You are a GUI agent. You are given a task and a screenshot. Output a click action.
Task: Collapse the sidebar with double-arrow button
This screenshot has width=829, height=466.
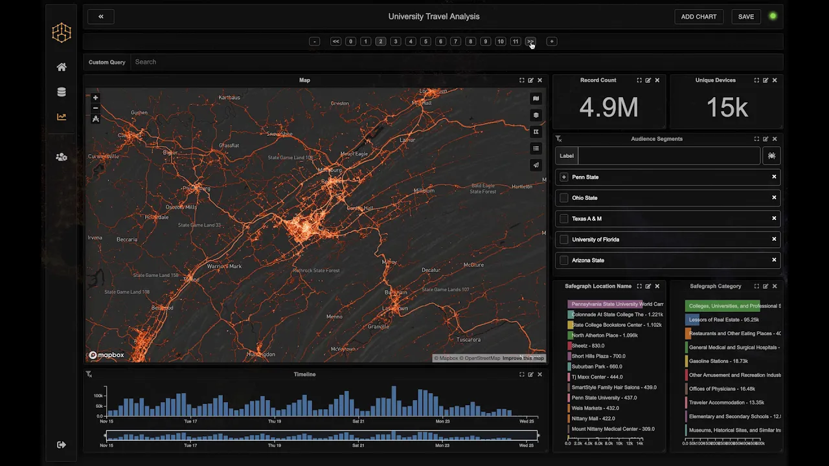pyautogui.click(x=101, y=17)
